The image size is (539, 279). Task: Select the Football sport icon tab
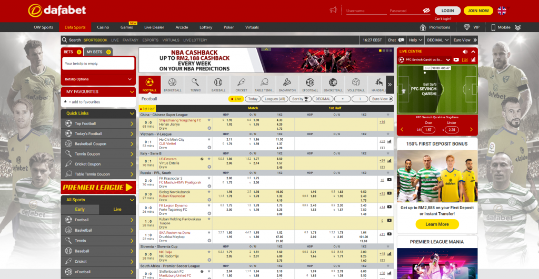pos(149,85)
